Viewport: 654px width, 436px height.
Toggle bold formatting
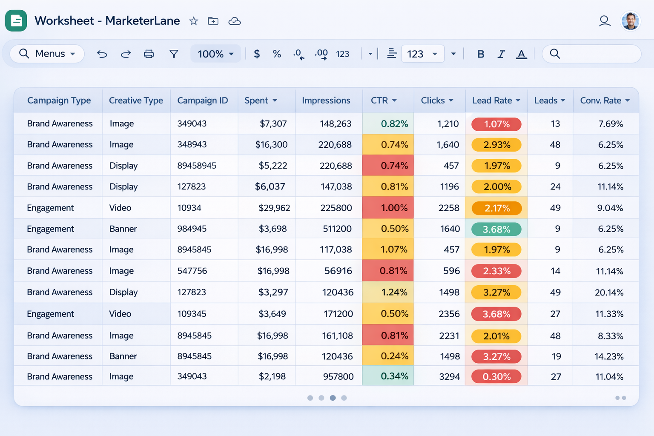(x=481, y=54)
